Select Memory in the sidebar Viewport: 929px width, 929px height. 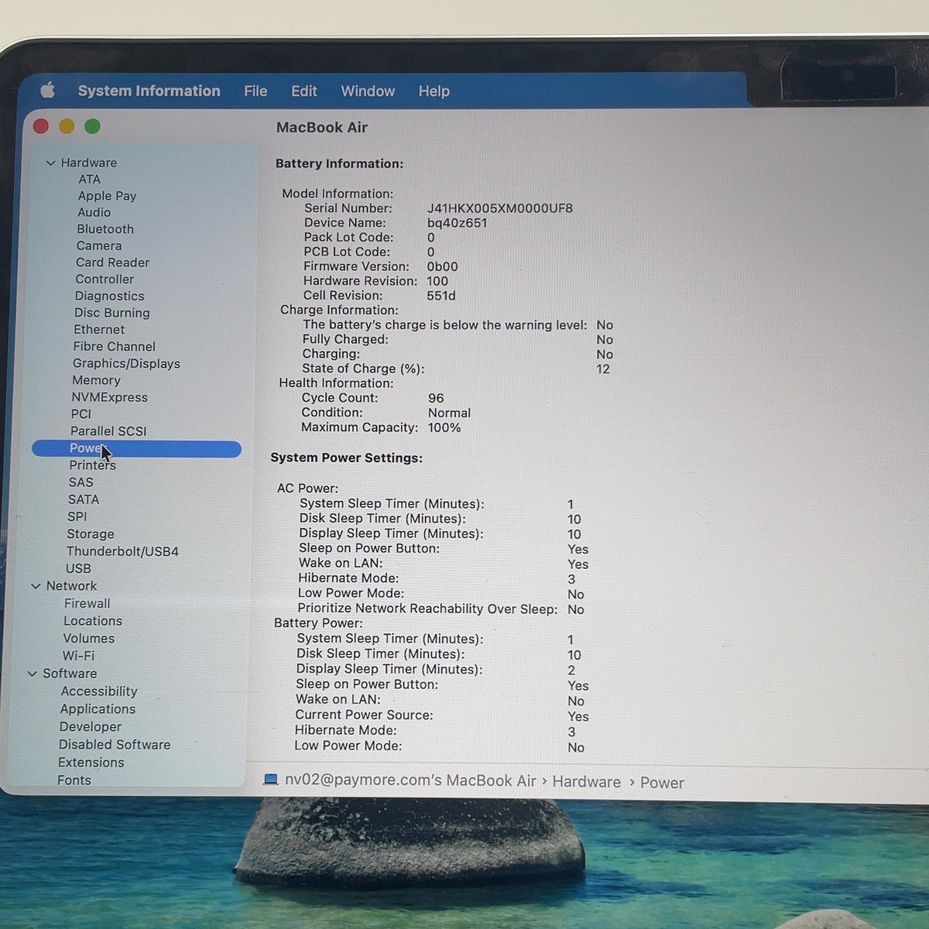coord(96,381)
